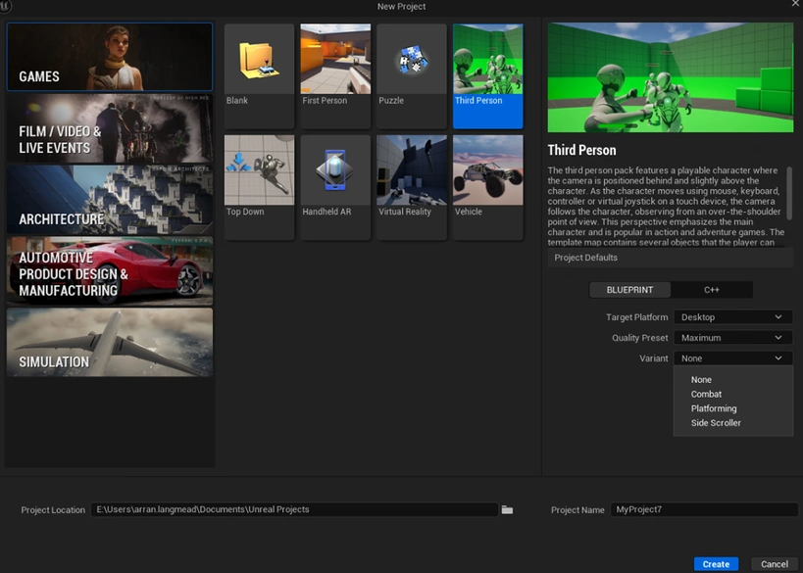803x573 pixels.
Task: Switch project type to C++
Action: [712, 290]
